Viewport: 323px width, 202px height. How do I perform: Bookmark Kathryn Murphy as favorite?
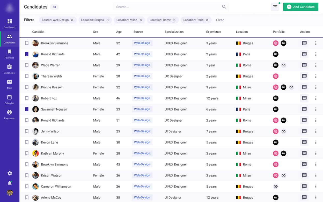pyautogui.click(x=26, y=153)
